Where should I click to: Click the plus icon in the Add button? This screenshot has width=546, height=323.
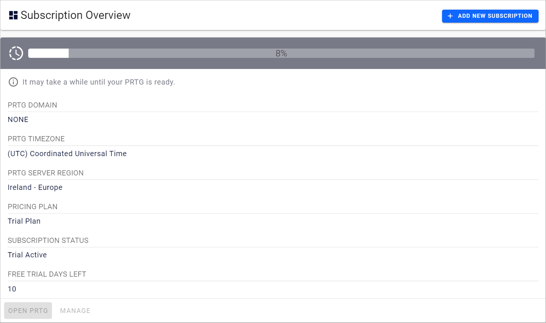450,16
